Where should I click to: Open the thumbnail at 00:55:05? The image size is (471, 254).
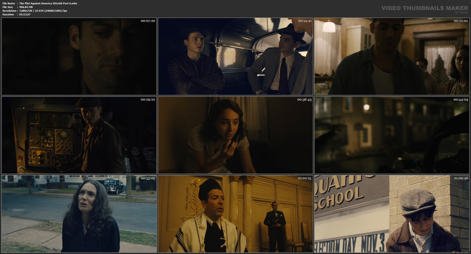(x=79, y=214)
